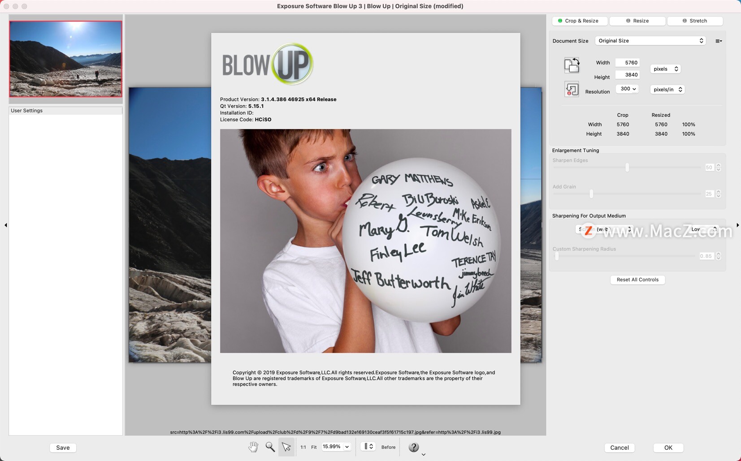Click the resample icon beside Resolution
Screen dimensions: 741x461
572,89
